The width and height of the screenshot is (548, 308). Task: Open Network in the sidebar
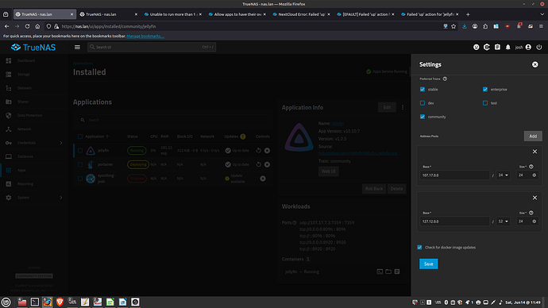(34, 129)
